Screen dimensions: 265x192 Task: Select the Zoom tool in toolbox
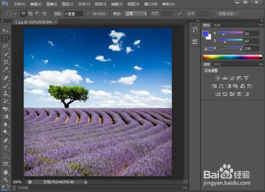pos(5,180)
